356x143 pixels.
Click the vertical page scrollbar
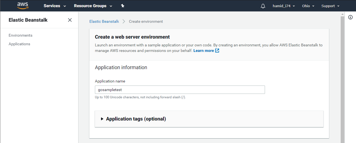point(342,77)
